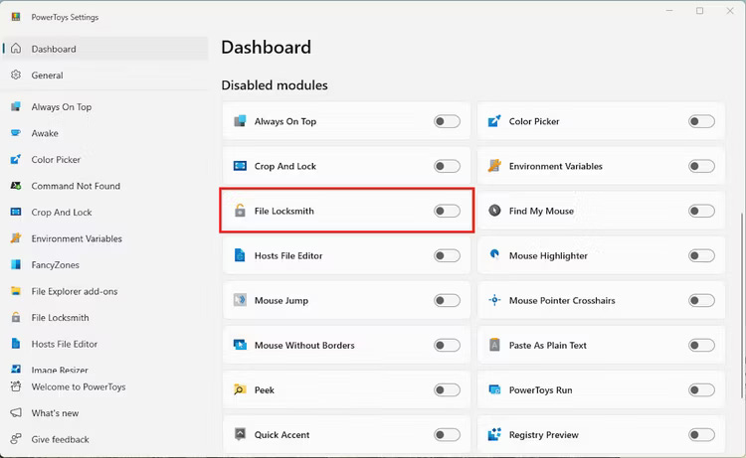This screenshot has width=746, height=458.
Task: Click the File Locksmith padlock sidebar icon
Action: pyautogui.click(x=16, y=317)
